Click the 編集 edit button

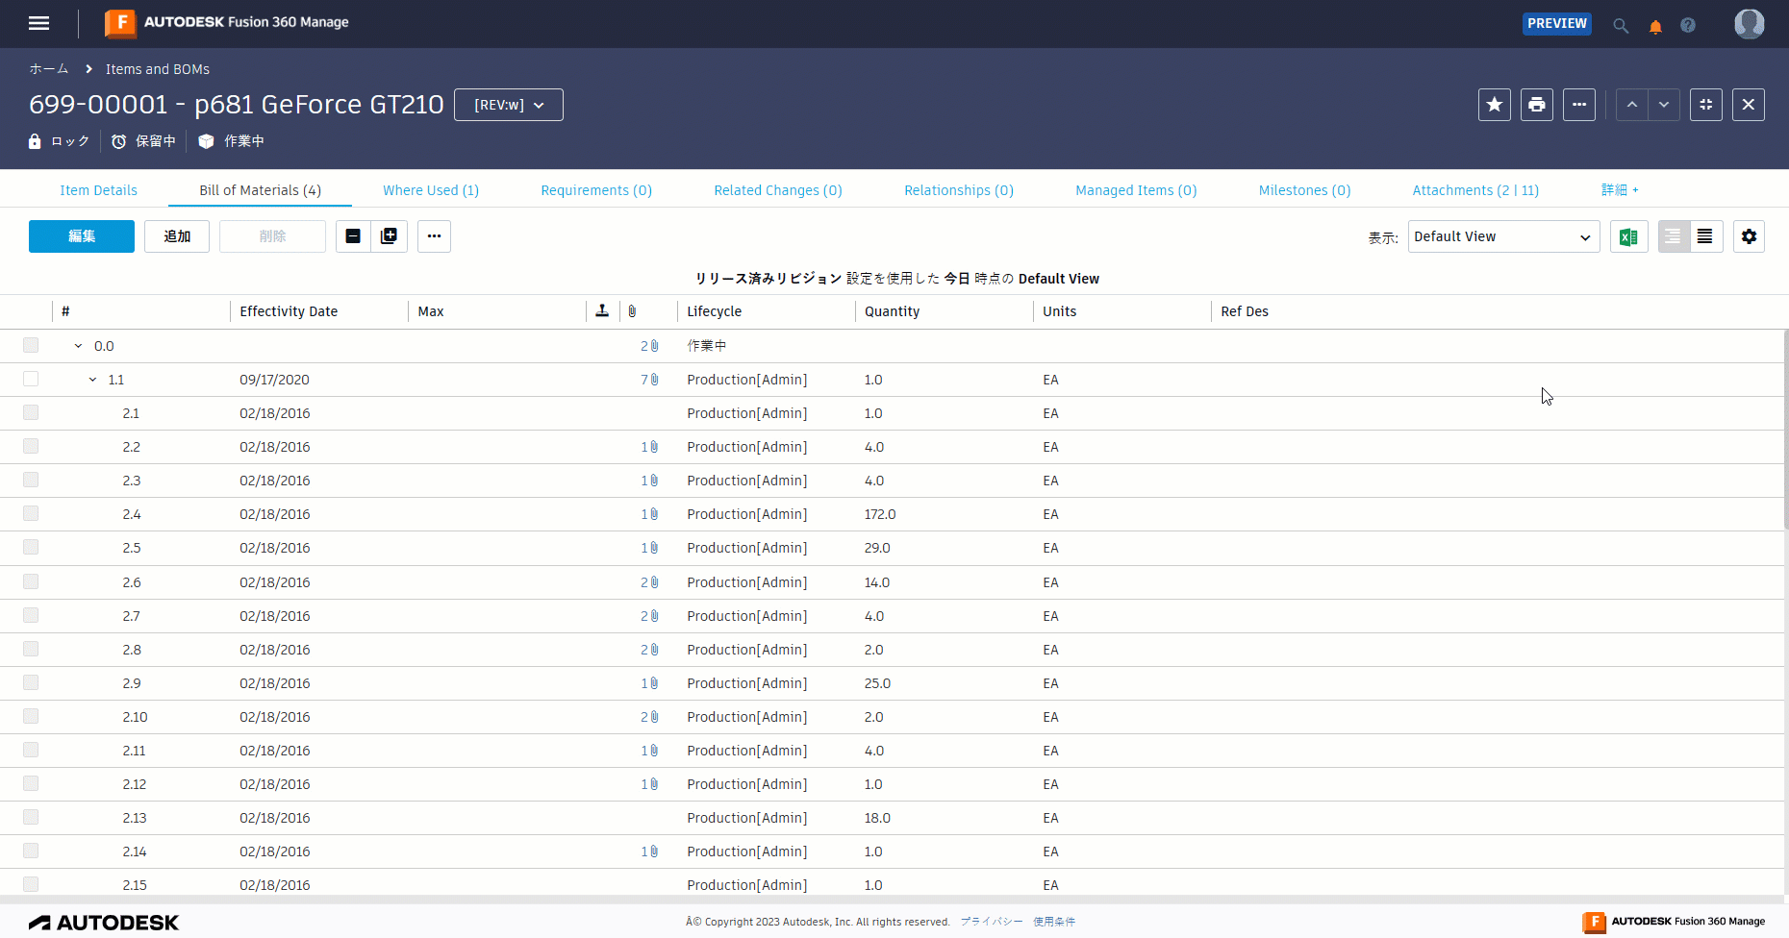[x=82, y=236]
